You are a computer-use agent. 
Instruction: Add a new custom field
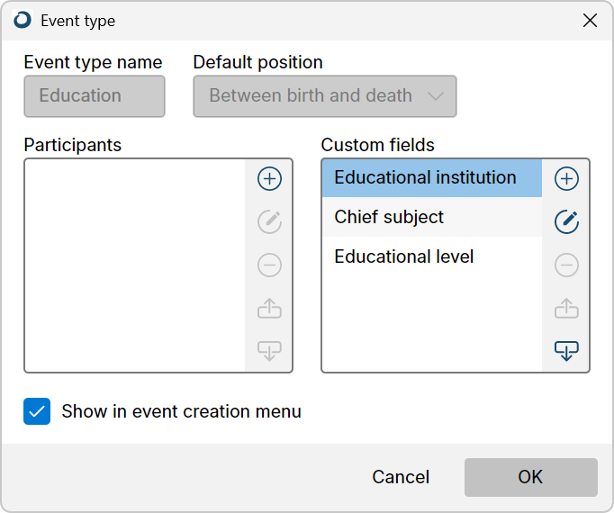tap(566, 179)
